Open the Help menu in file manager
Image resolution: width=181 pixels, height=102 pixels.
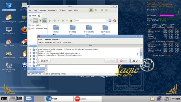coord(76,10)
